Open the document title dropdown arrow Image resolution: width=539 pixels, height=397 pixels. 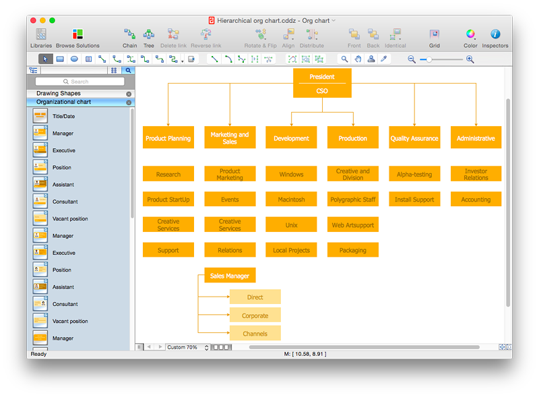click(x=334, y=21)
